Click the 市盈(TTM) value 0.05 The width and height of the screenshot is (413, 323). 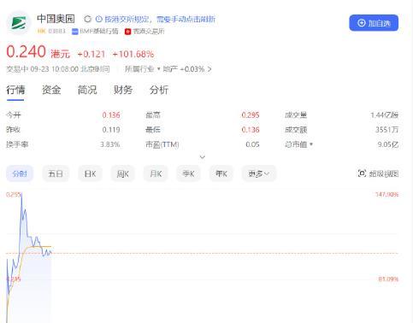(252, 144)
